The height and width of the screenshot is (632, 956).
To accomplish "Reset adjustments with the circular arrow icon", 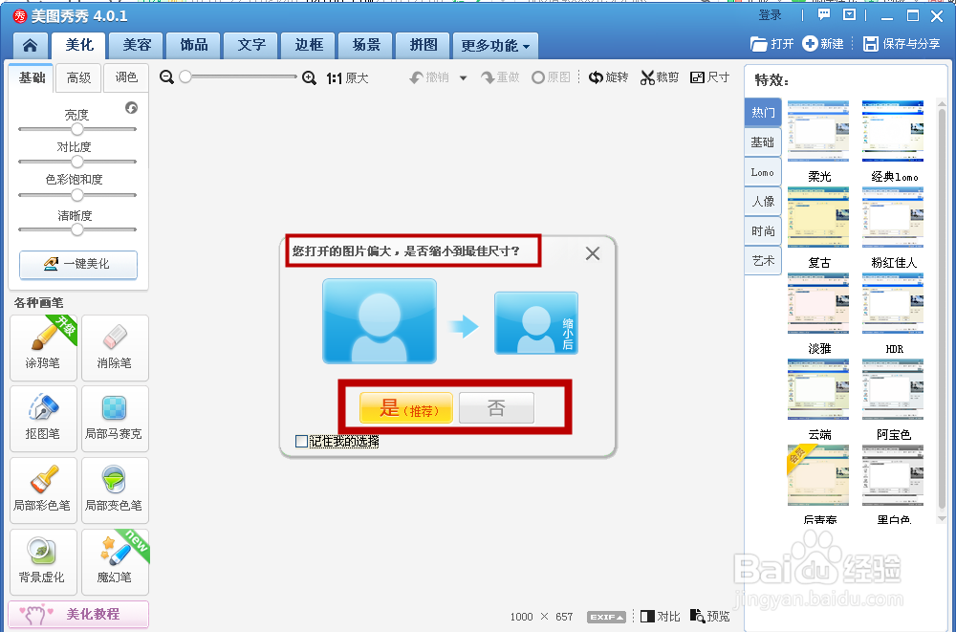I will click(x=131, y=108).
